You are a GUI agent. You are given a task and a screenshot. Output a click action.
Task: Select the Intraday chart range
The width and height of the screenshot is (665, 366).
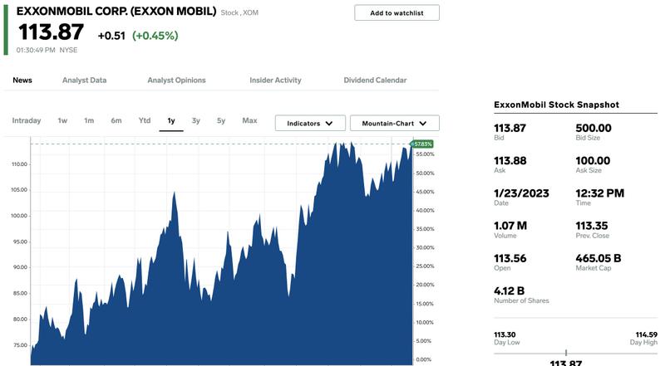[x=27, y=120]
